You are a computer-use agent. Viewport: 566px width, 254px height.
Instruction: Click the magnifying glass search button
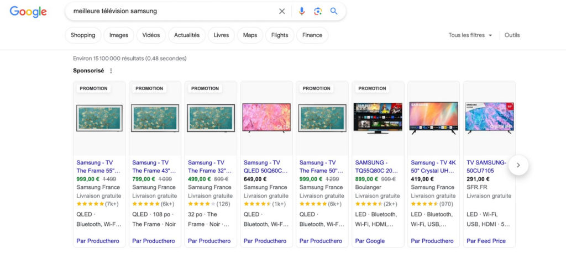[334, 11]
